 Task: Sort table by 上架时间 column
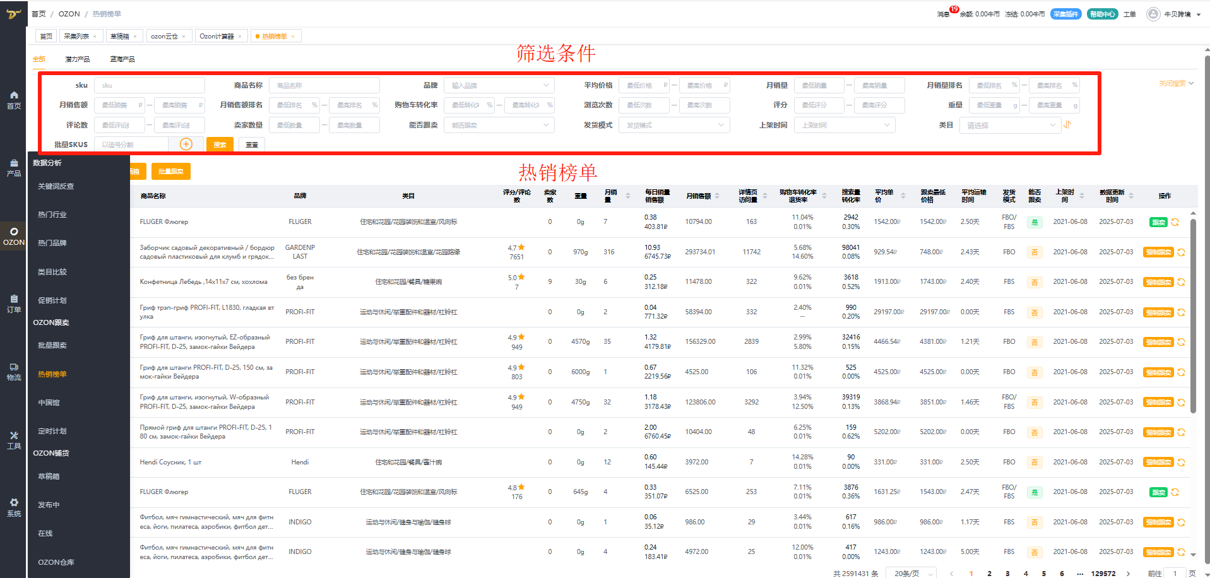(x=1081, y=196)
